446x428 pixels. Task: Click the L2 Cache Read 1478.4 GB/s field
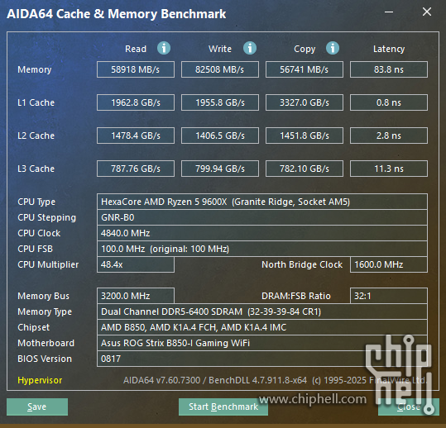coord(136,136)
